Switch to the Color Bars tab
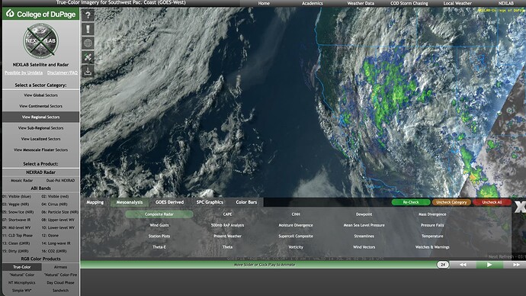 tap(246, 202)
